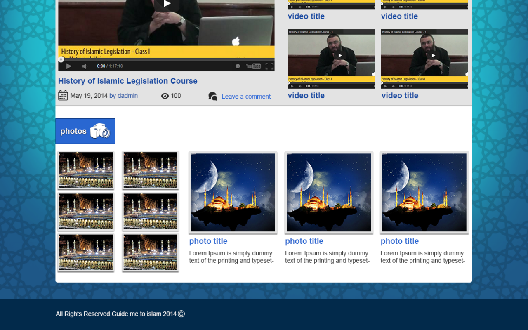Open 'video title' link under the cut-off upper-right video
This screenshot has width=528, height=330.
point(399,16)
